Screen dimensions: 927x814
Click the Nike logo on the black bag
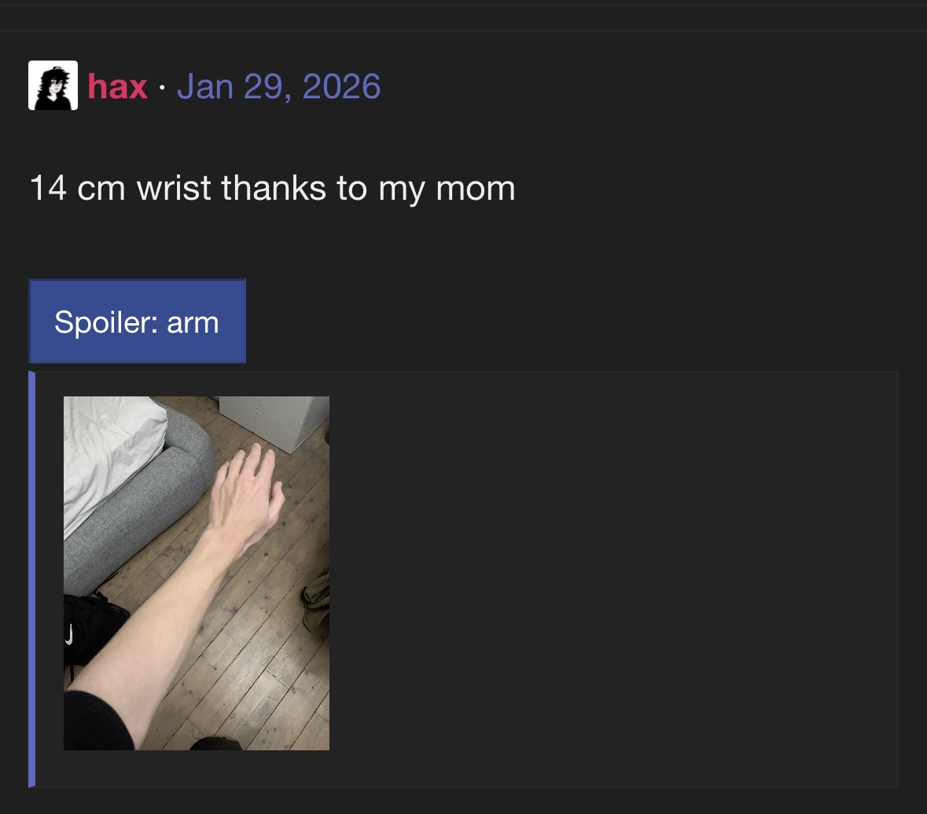(69, 635)
